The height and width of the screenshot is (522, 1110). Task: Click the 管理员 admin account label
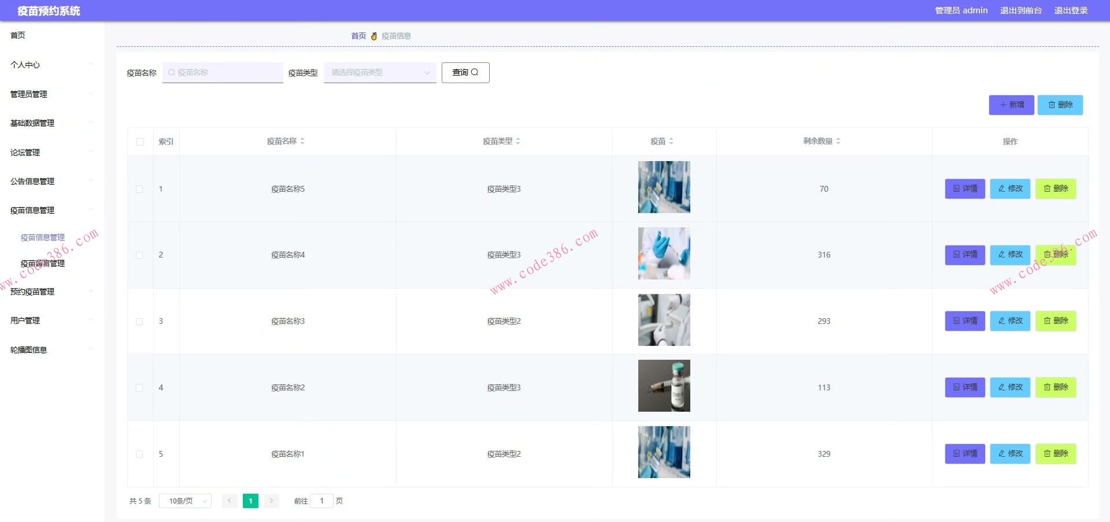click(x=961, y=10)
